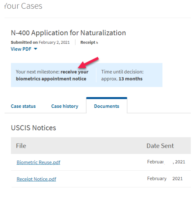Click the Submitted on February 2, 2021 text
This screenshot has width=196, height=197.
pyautogui.click(x=40, y=42)
